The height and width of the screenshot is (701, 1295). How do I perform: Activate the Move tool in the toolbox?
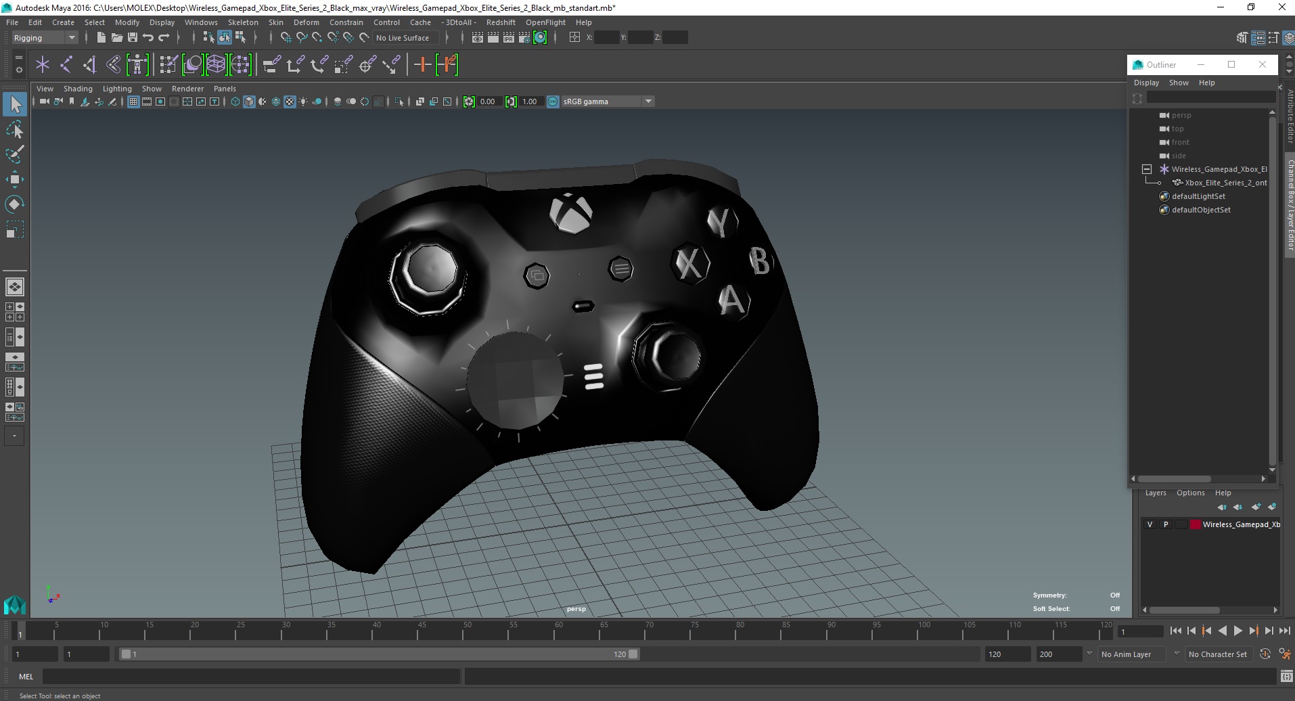click(x=15, y=179)
